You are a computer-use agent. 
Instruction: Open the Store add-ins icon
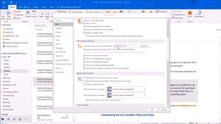(190, 13)
